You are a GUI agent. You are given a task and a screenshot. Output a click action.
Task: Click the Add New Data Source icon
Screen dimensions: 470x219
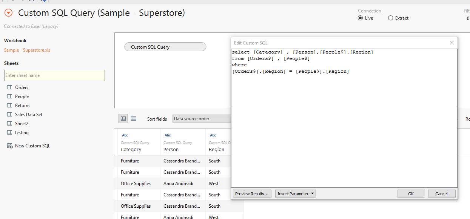point(43,1)
